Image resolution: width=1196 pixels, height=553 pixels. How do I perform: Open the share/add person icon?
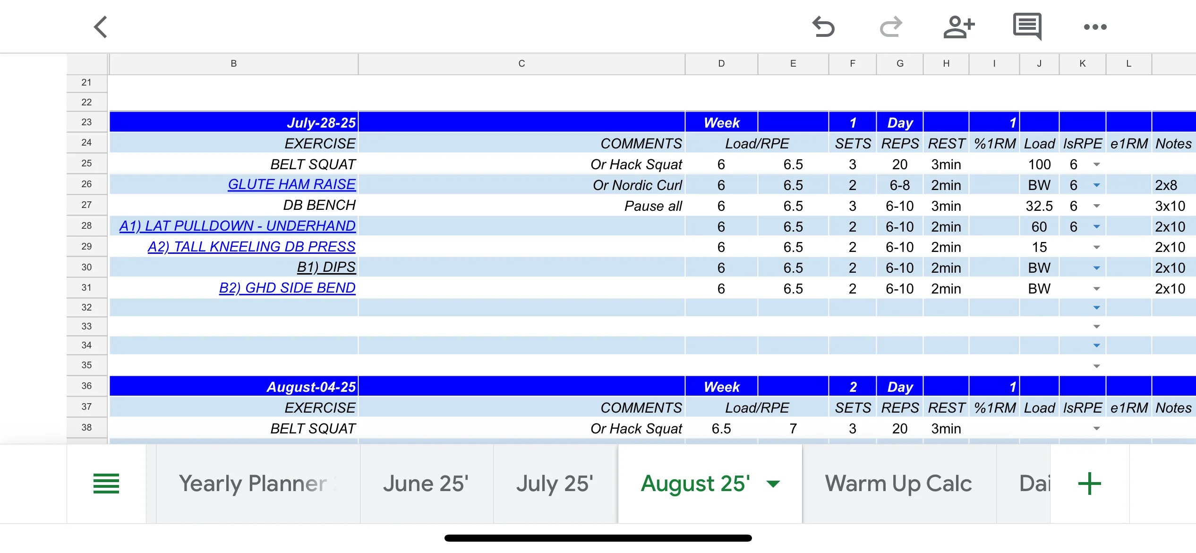coord(959,27)
